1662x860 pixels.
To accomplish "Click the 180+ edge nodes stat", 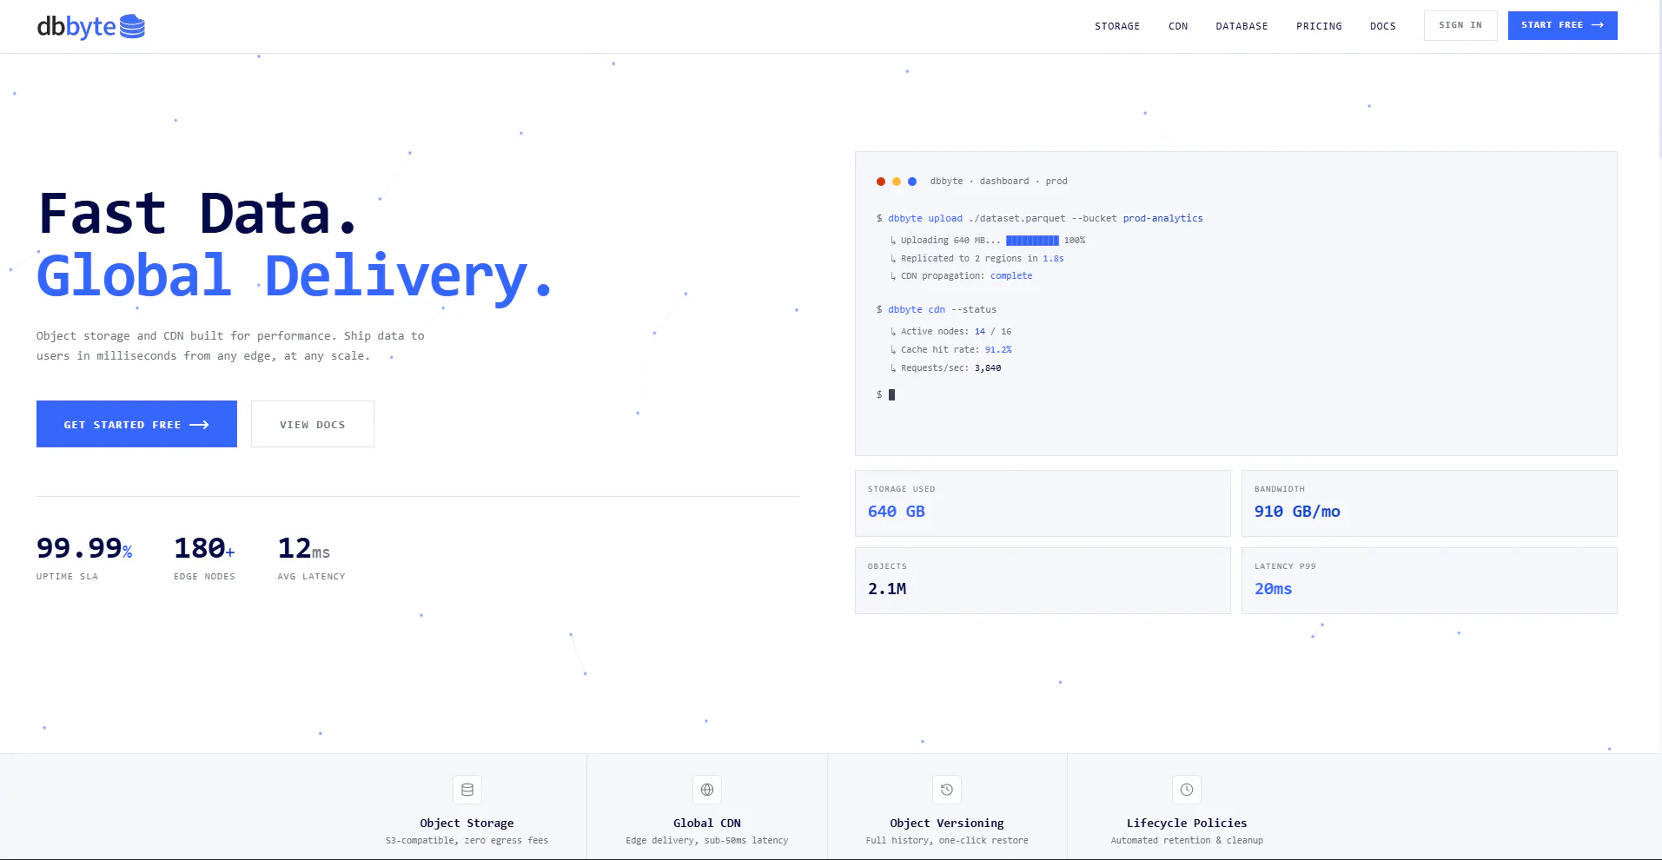I will 204,557.
